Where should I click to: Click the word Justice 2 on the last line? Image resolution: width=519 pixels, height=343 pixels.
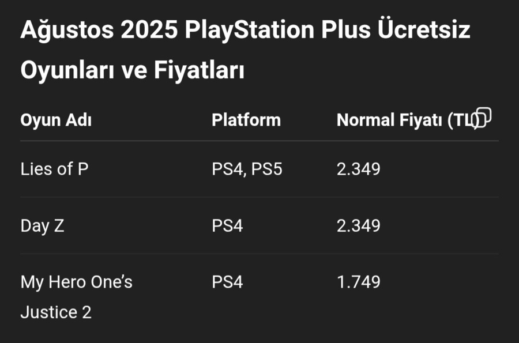pos(56,312)
